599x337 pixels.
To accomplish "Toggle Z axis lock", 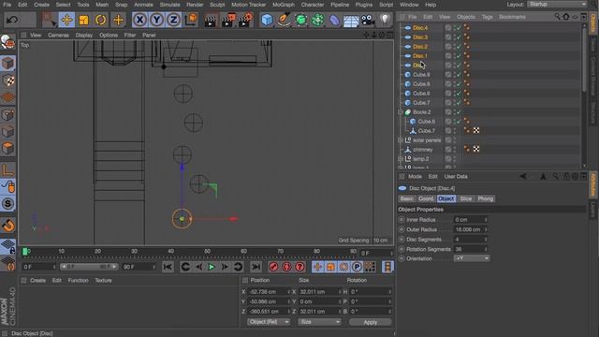I will point(173,20).
